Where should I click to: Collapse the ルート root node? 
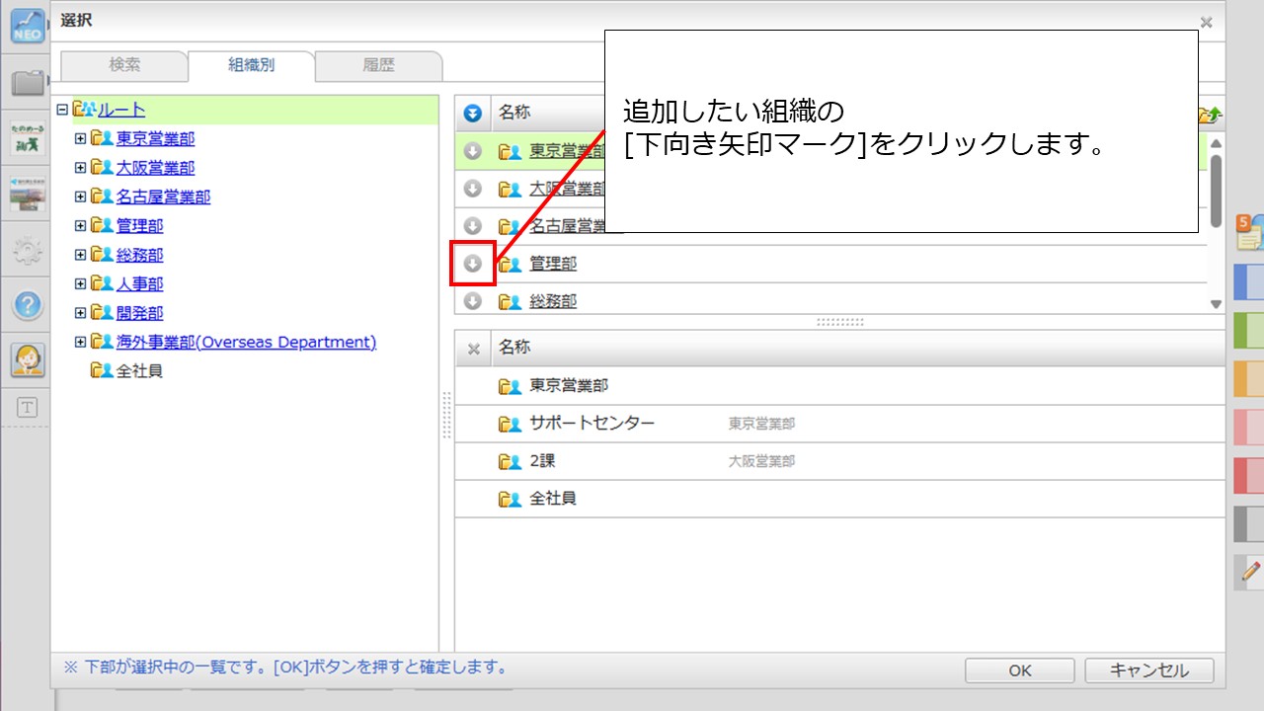pyautogui.click(x=63, y=110)
